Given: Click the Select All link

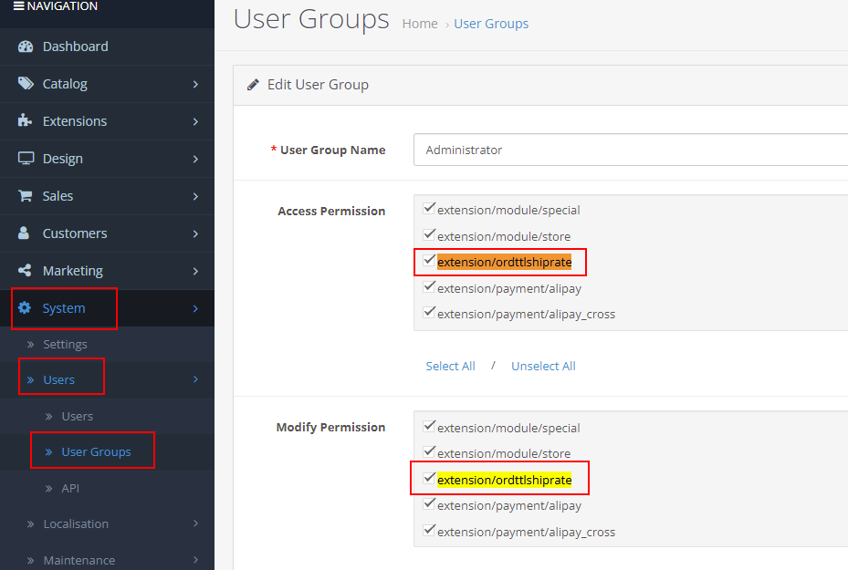Looking at the screenshot, I should 450,366.
